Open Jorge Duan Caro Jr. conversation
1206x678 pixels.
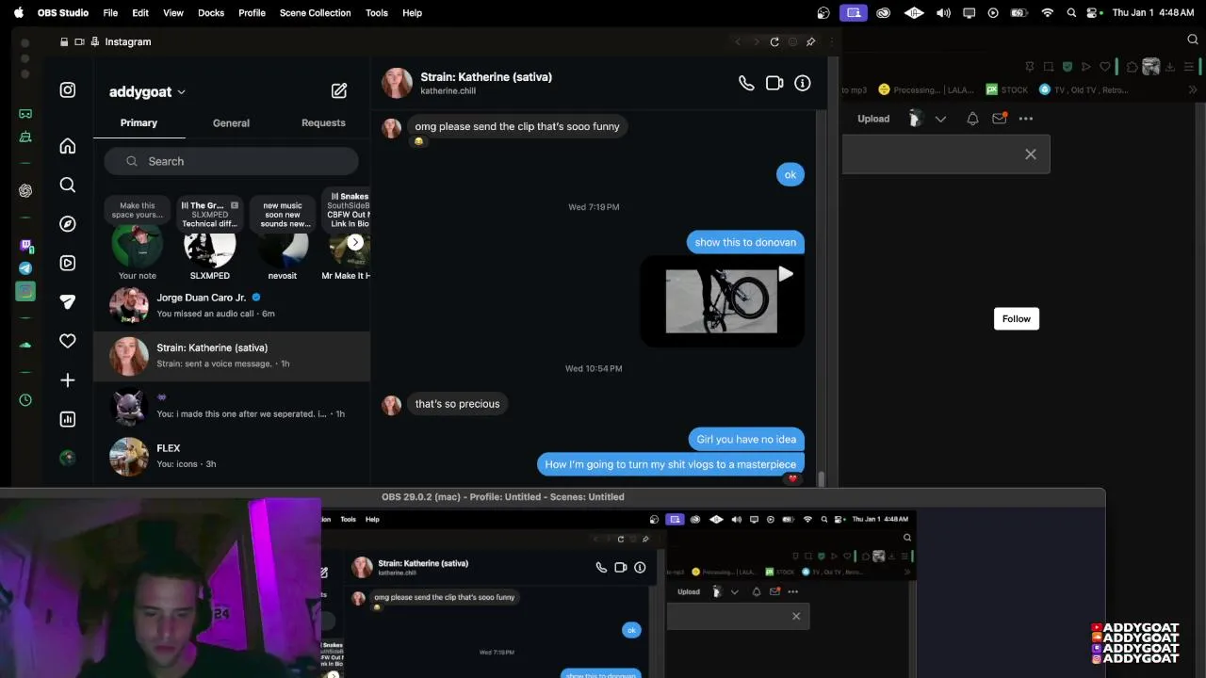232,305
